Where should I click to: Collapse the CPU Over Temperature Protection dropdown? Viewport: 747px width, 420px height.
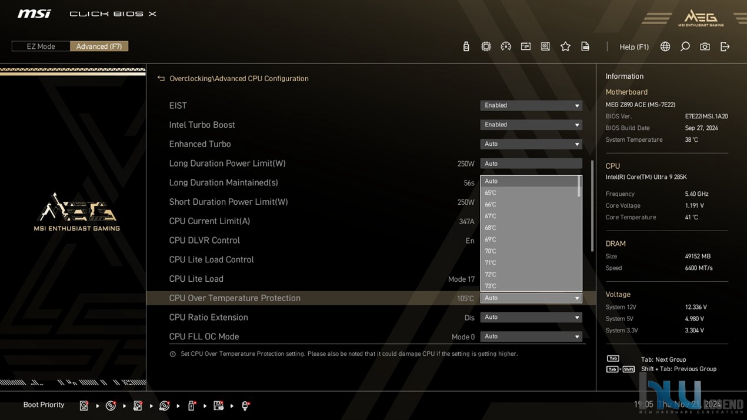tap(531, 298)
